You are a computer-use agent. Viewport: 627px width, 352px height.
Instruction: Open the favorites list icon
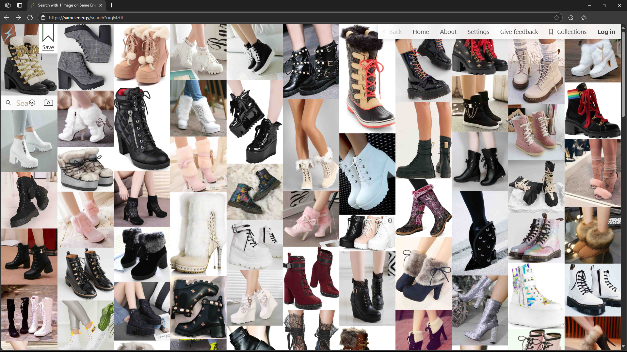[584, 18]
